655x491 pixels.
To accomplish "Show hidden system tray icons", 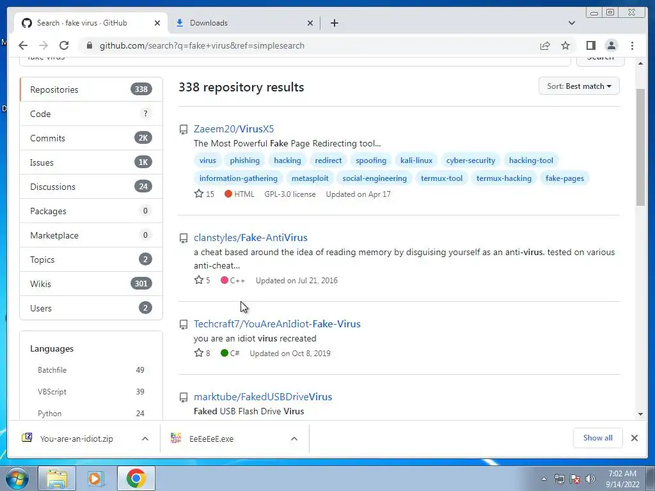I will 544,479.
